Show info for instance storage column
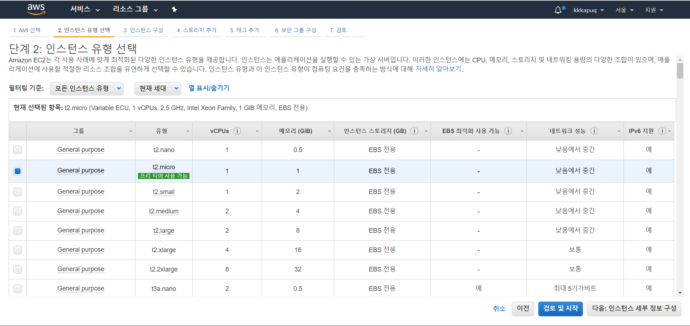The height and width of the screenshot is (326, 690). tap(414, 131)
